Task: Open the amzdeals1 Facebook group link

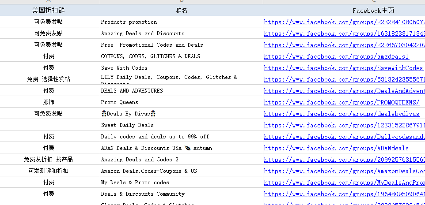Action: pos(336,56)
